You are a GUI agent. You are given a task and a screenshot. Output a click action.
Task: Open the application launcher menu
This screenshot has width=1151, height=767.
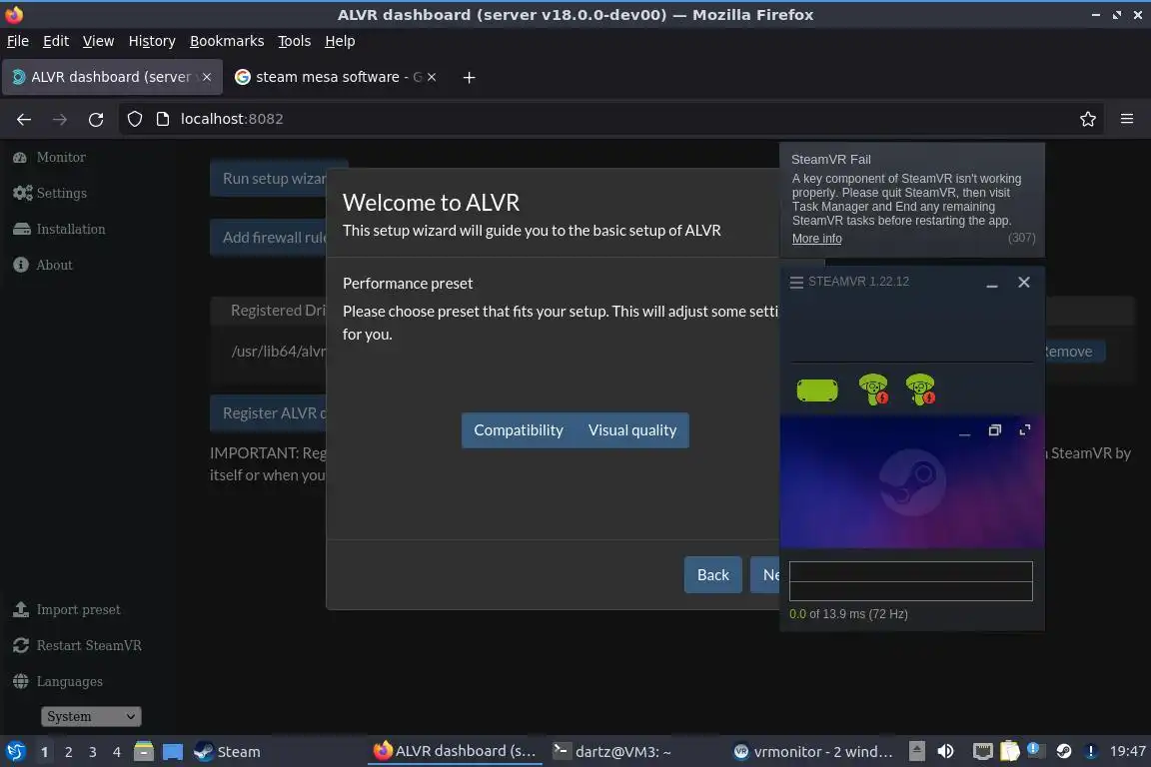(x=15, y=751)
